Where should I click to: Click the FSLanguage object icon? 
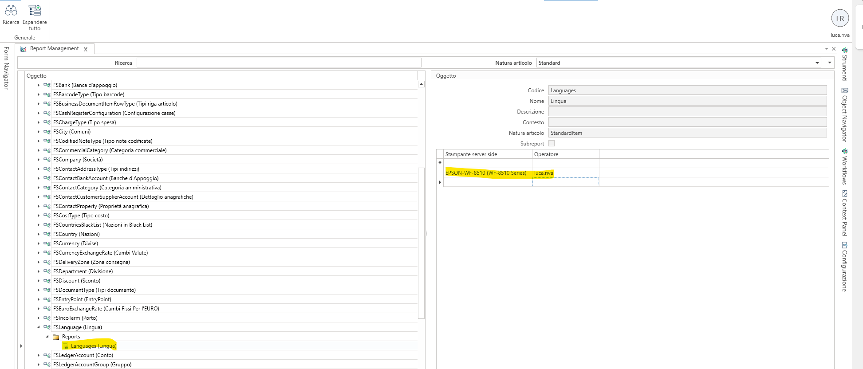[x=47, y=327]
